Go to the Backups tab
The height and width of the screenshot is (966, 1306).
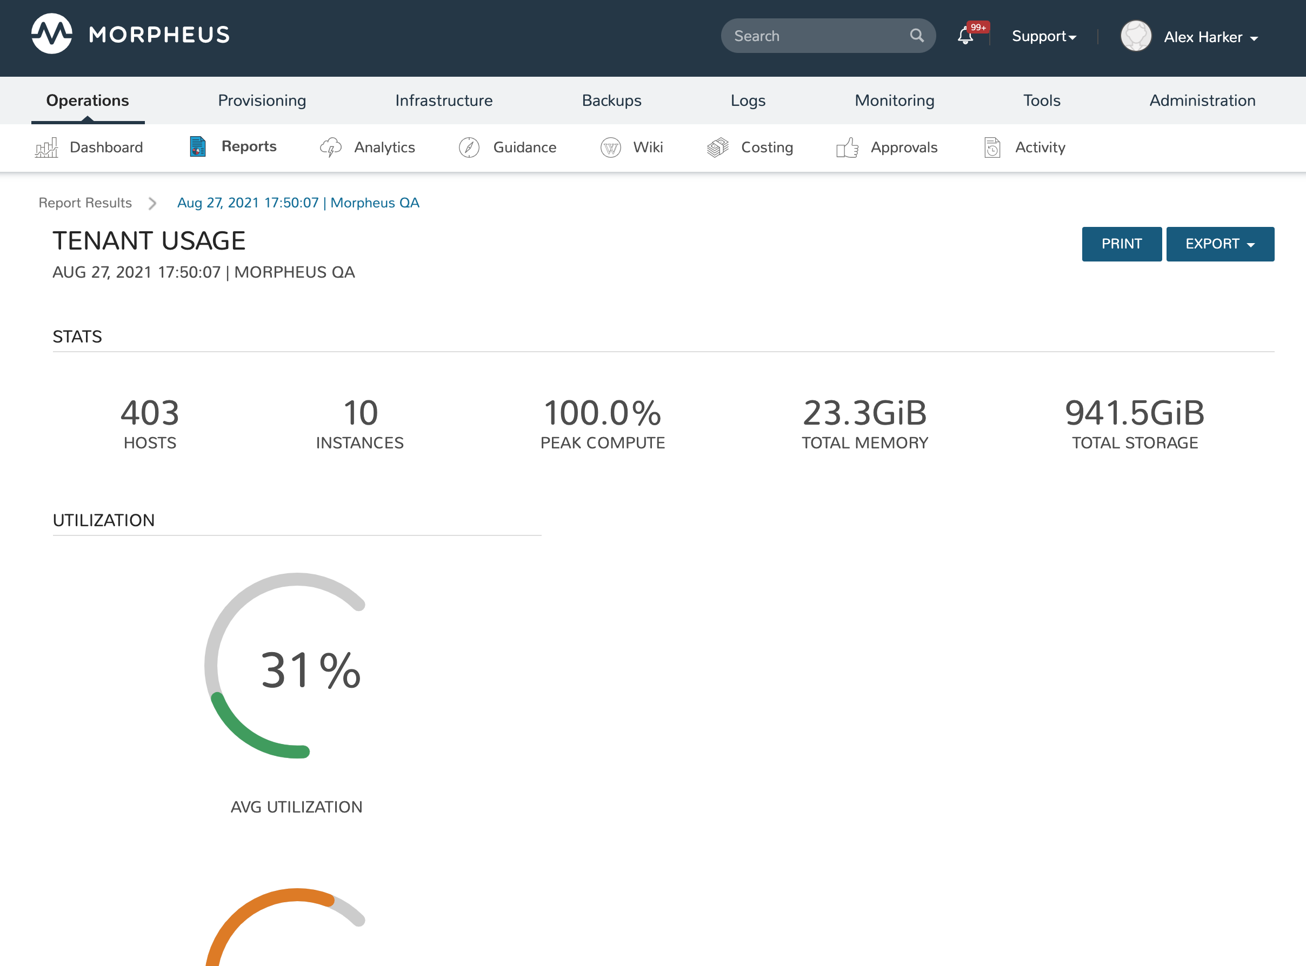click(x=611, y=100)
